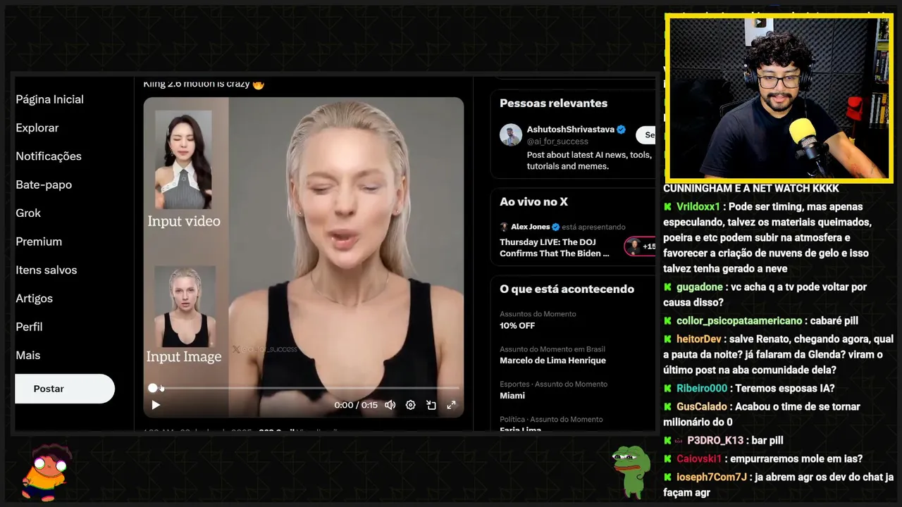Click the Input video thumbnail
The image size is (902, 507).
pos(183,160)
